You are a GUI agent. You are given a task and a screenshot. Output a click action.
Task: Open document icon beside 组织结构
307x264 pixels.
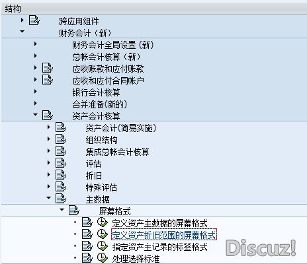61,139
